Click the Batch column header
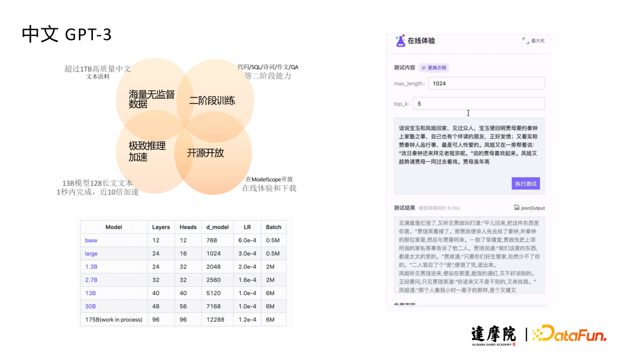The image size is (627, 353). 273,227
